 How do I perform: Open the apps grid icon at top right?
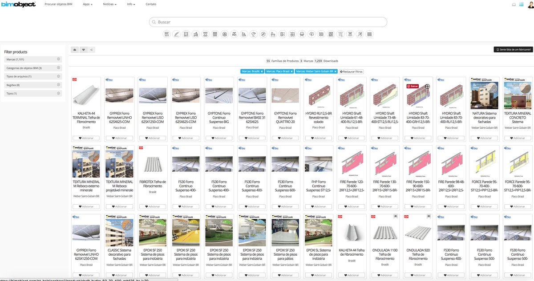point(522,5)
